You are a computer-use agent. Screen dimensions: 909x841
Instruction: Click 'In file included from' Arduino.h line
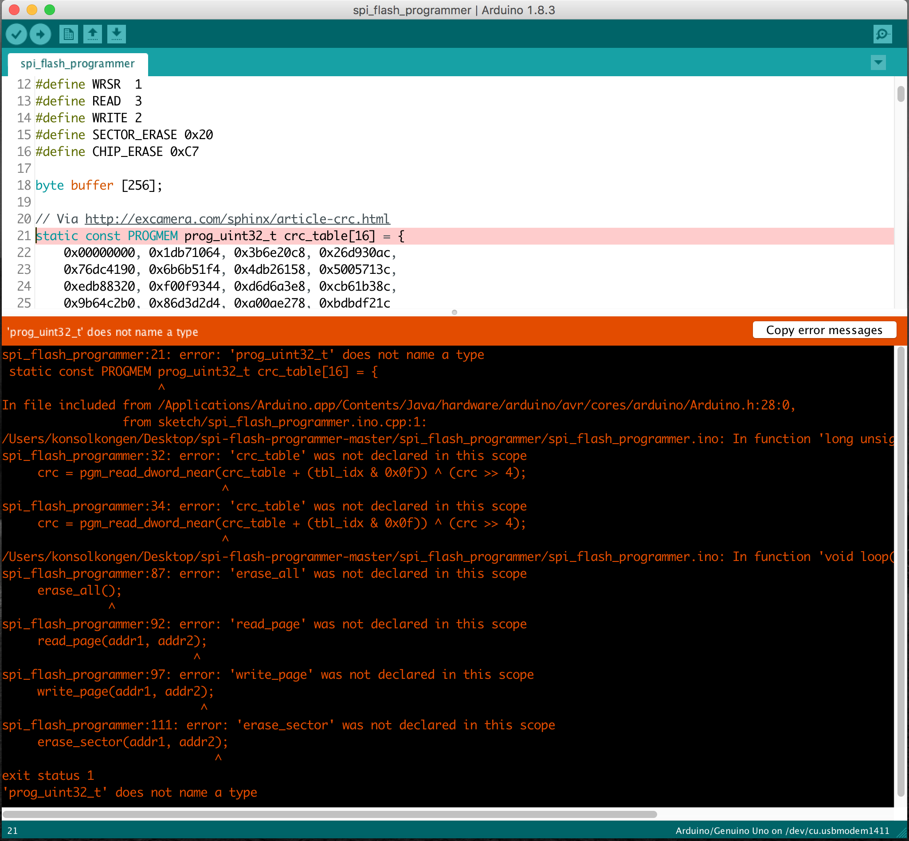coord(399,405)
